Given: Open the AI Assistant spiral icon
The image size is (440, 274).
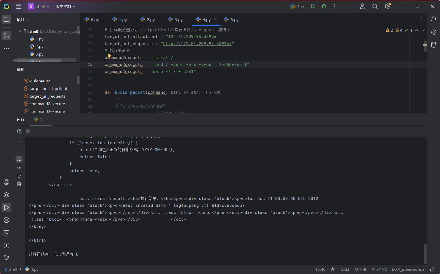Looking at the screenshot, I should coord(434,32).
